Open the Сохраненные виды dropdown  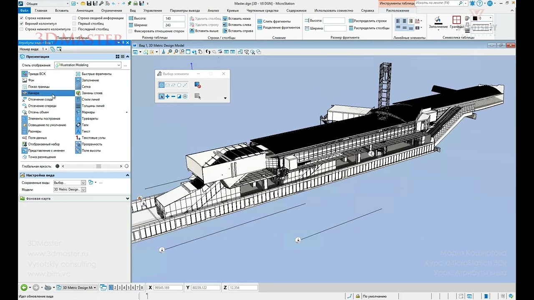83,183
